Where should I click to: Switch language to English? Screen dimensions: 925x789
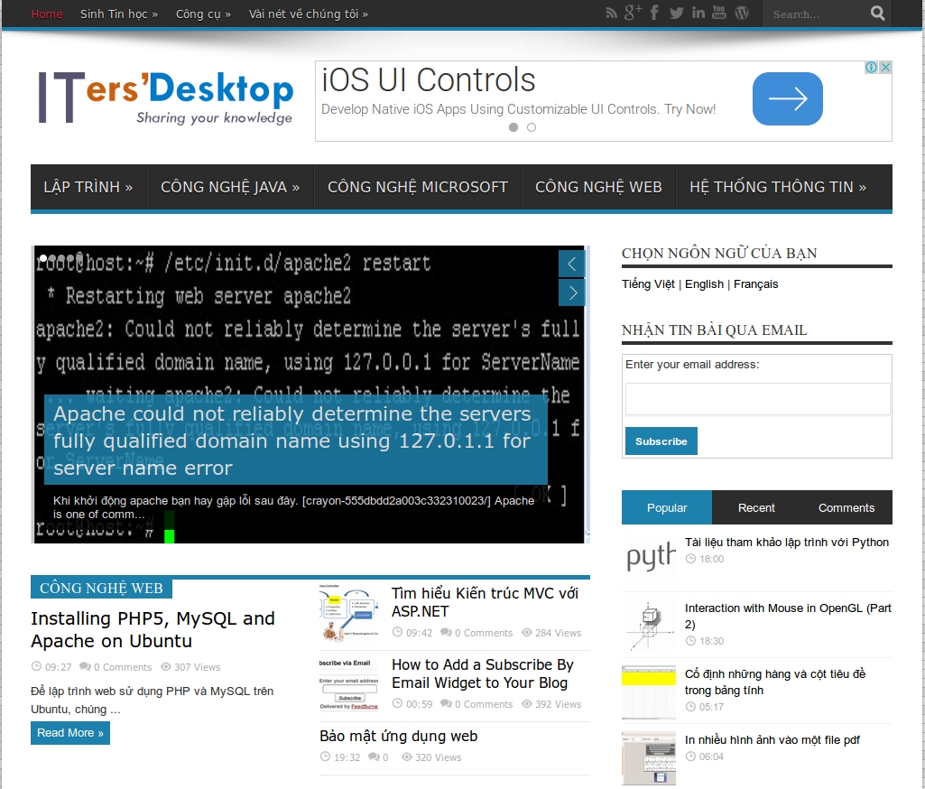coord(705,284)
